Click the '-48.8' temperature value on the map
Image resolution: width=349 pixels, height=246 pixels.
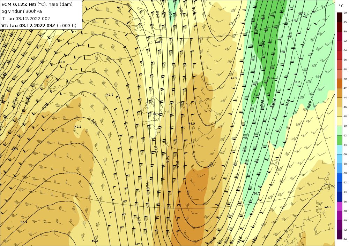click(159, 42)
